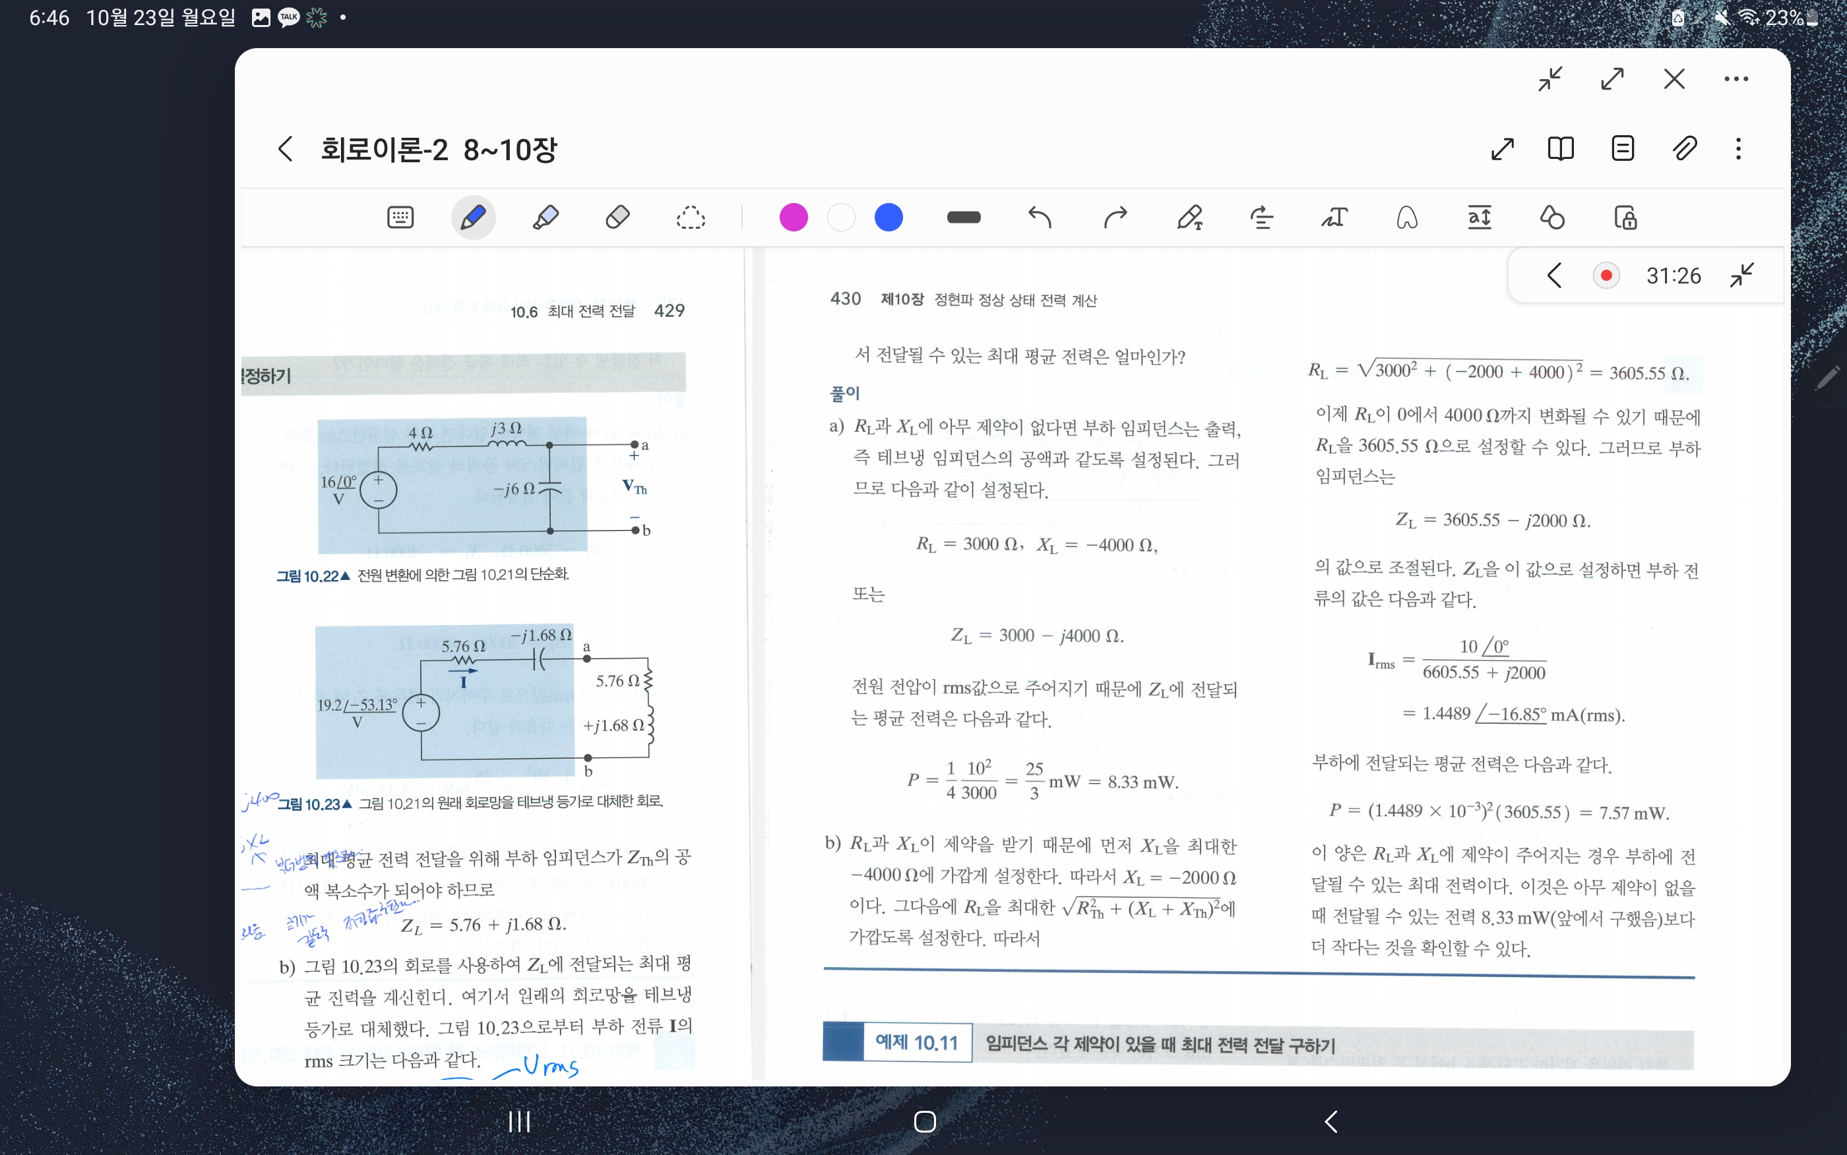Pick the blue pen color
The height and width of the screenshot is (1155, 1847).
pyautogui.click(x=888, y=218)
